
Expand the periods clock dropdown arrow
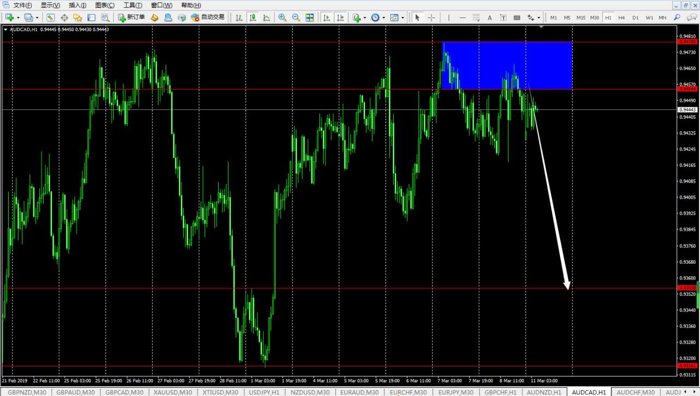pyautogui.click(x=383, y=18)
